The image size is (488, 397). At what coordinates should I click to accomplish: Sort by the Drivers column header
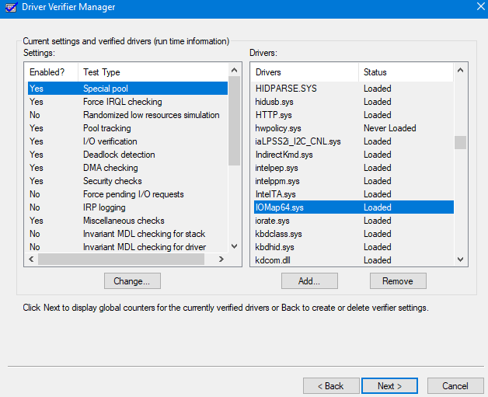pos(306,72)
